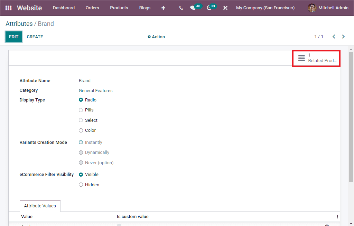354x226 pixels.
Task: Choose the Color display type
Action: coord(81,130)
